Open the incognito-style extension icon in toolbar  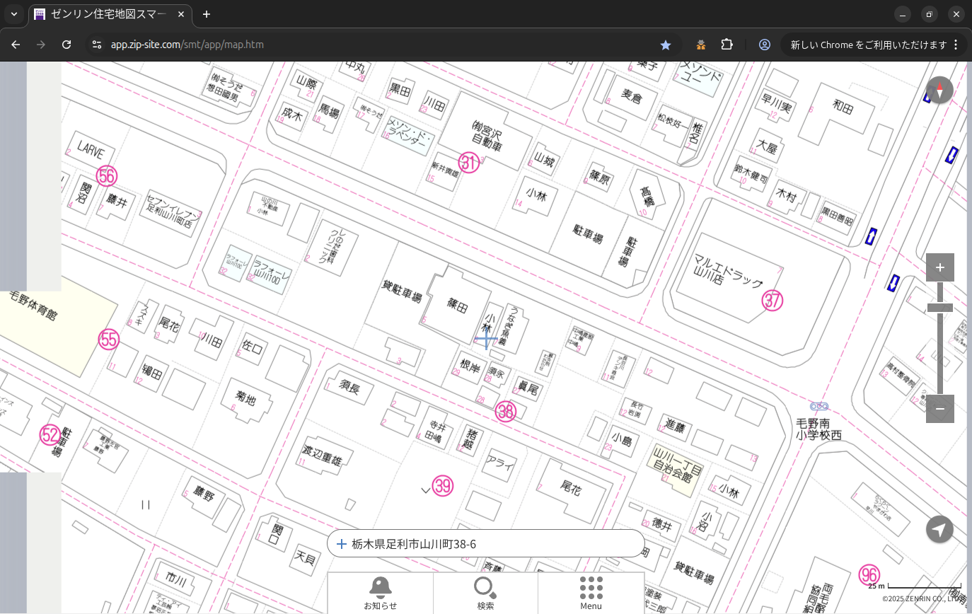point(700,45)
